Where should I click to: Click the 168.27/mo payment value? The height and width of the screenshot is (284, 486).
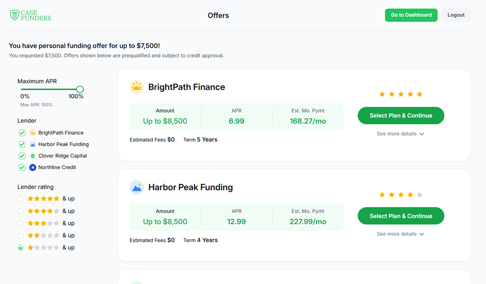(x=308, y=121)
